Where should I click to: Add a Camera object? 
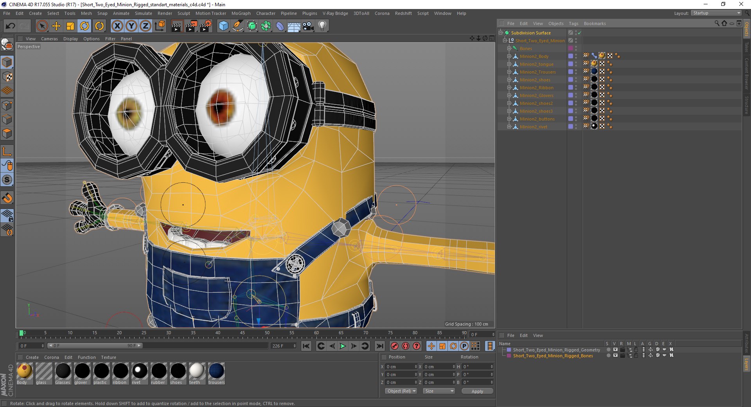pyautogui.click(x=308, y=26)
